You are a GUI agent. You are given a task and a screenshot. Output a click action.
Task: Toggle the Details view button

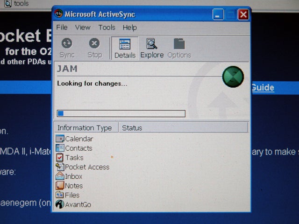[125, 48]
